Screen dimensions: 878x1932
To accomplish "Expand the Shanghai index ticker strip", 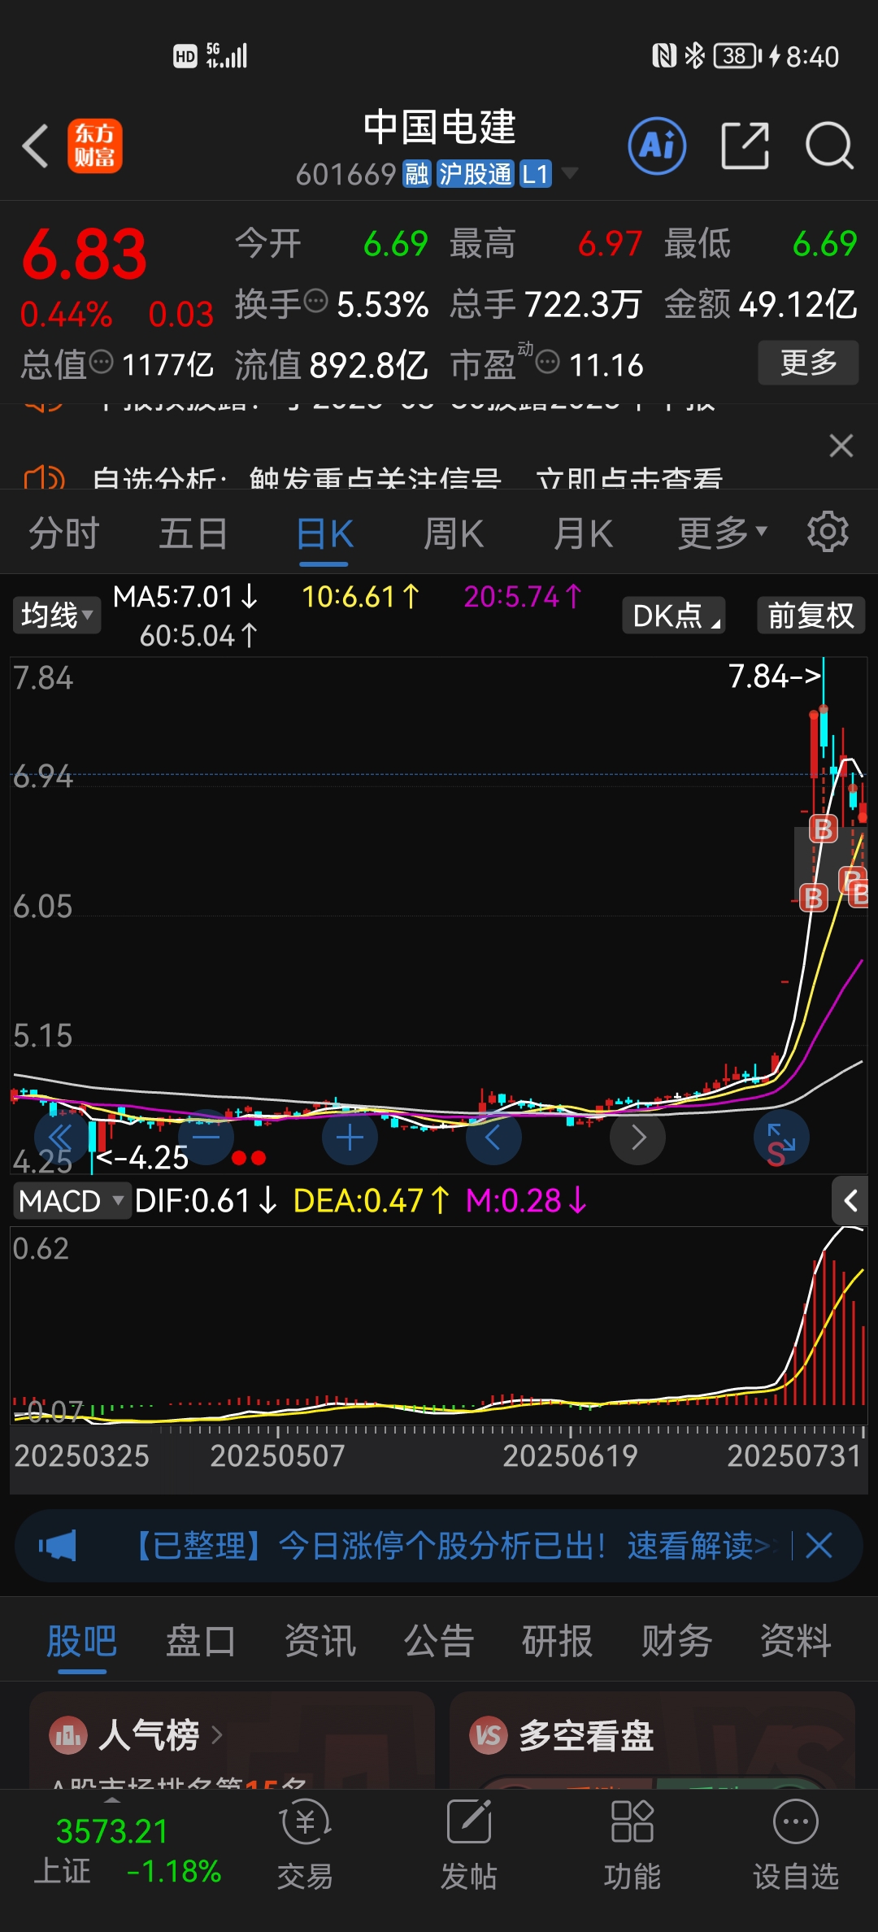I will tap(112, 1799).
